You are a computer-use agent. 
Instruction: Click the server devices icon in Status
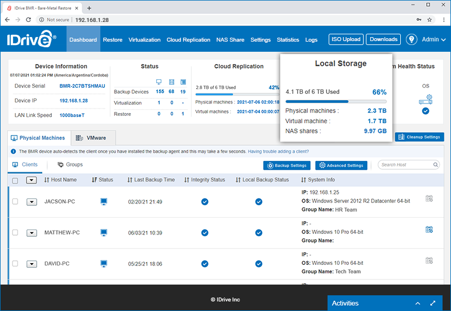171,82
